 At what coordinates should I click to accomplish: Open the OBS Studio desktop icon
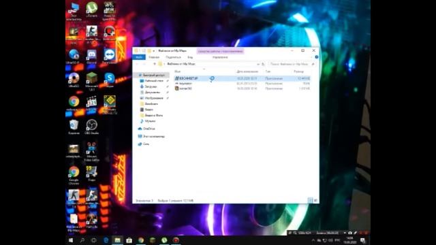91,127
